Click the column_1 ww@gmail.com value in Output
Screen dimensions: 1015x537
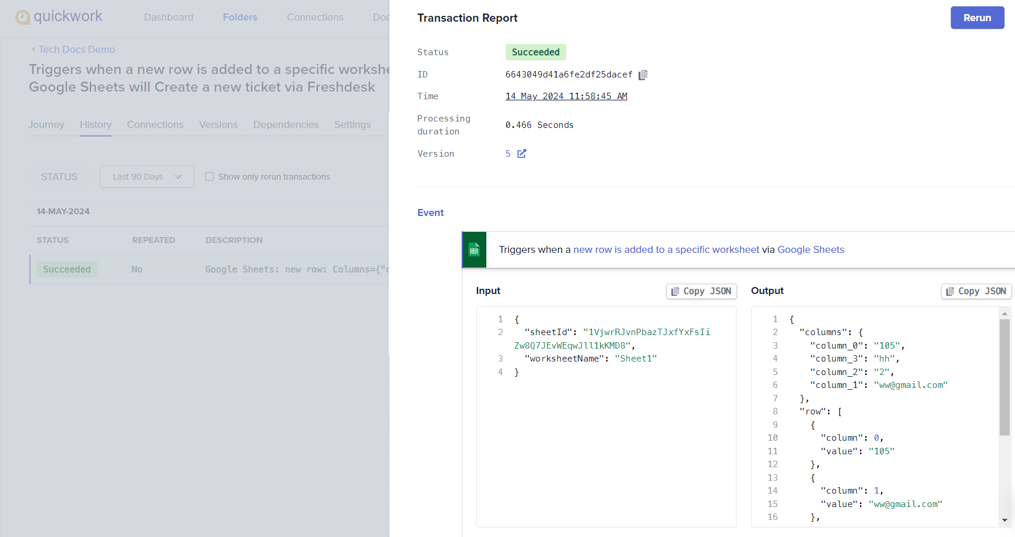coord(911,385)
